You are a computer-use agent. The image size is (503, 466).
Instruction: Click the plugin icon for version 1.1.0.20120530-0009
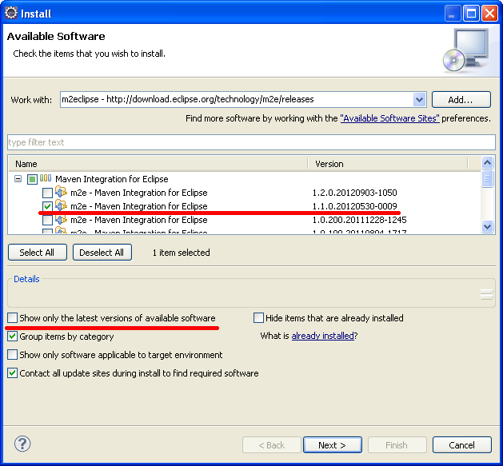(x=61, y=206)
